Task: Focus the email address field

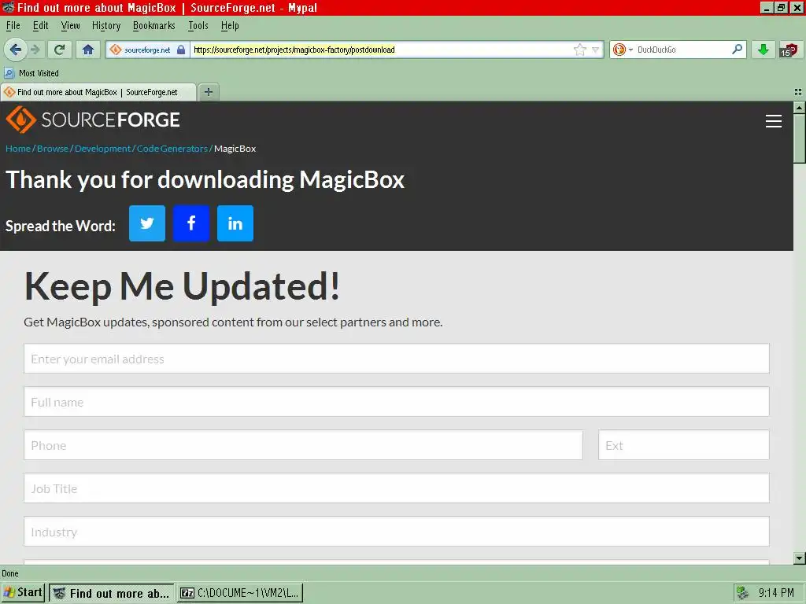Action: [397, 359]
